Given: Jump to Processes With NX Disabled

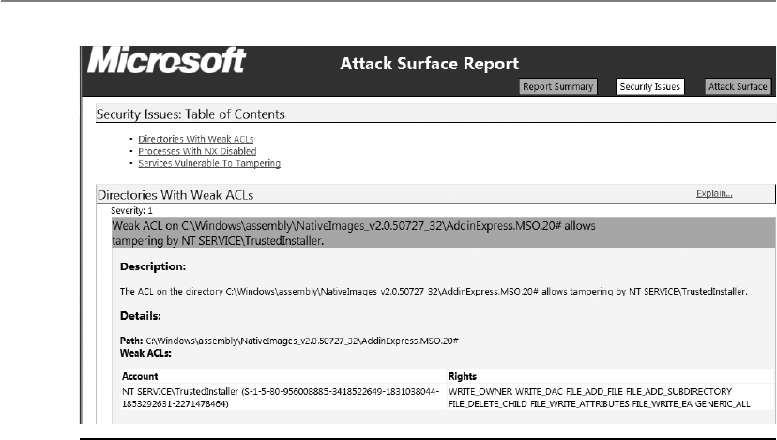Looking at the screenshot, I should point(197,151).
